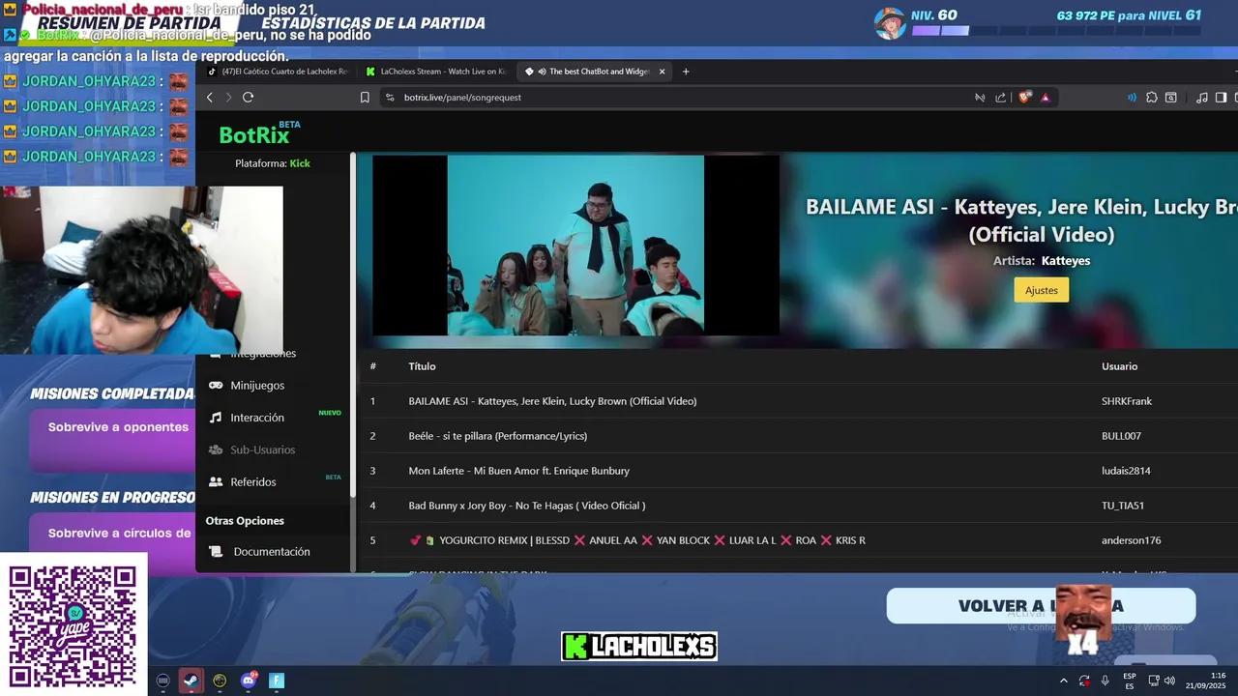Switch to the TikTok Lacholex tab

pos(278,72)
